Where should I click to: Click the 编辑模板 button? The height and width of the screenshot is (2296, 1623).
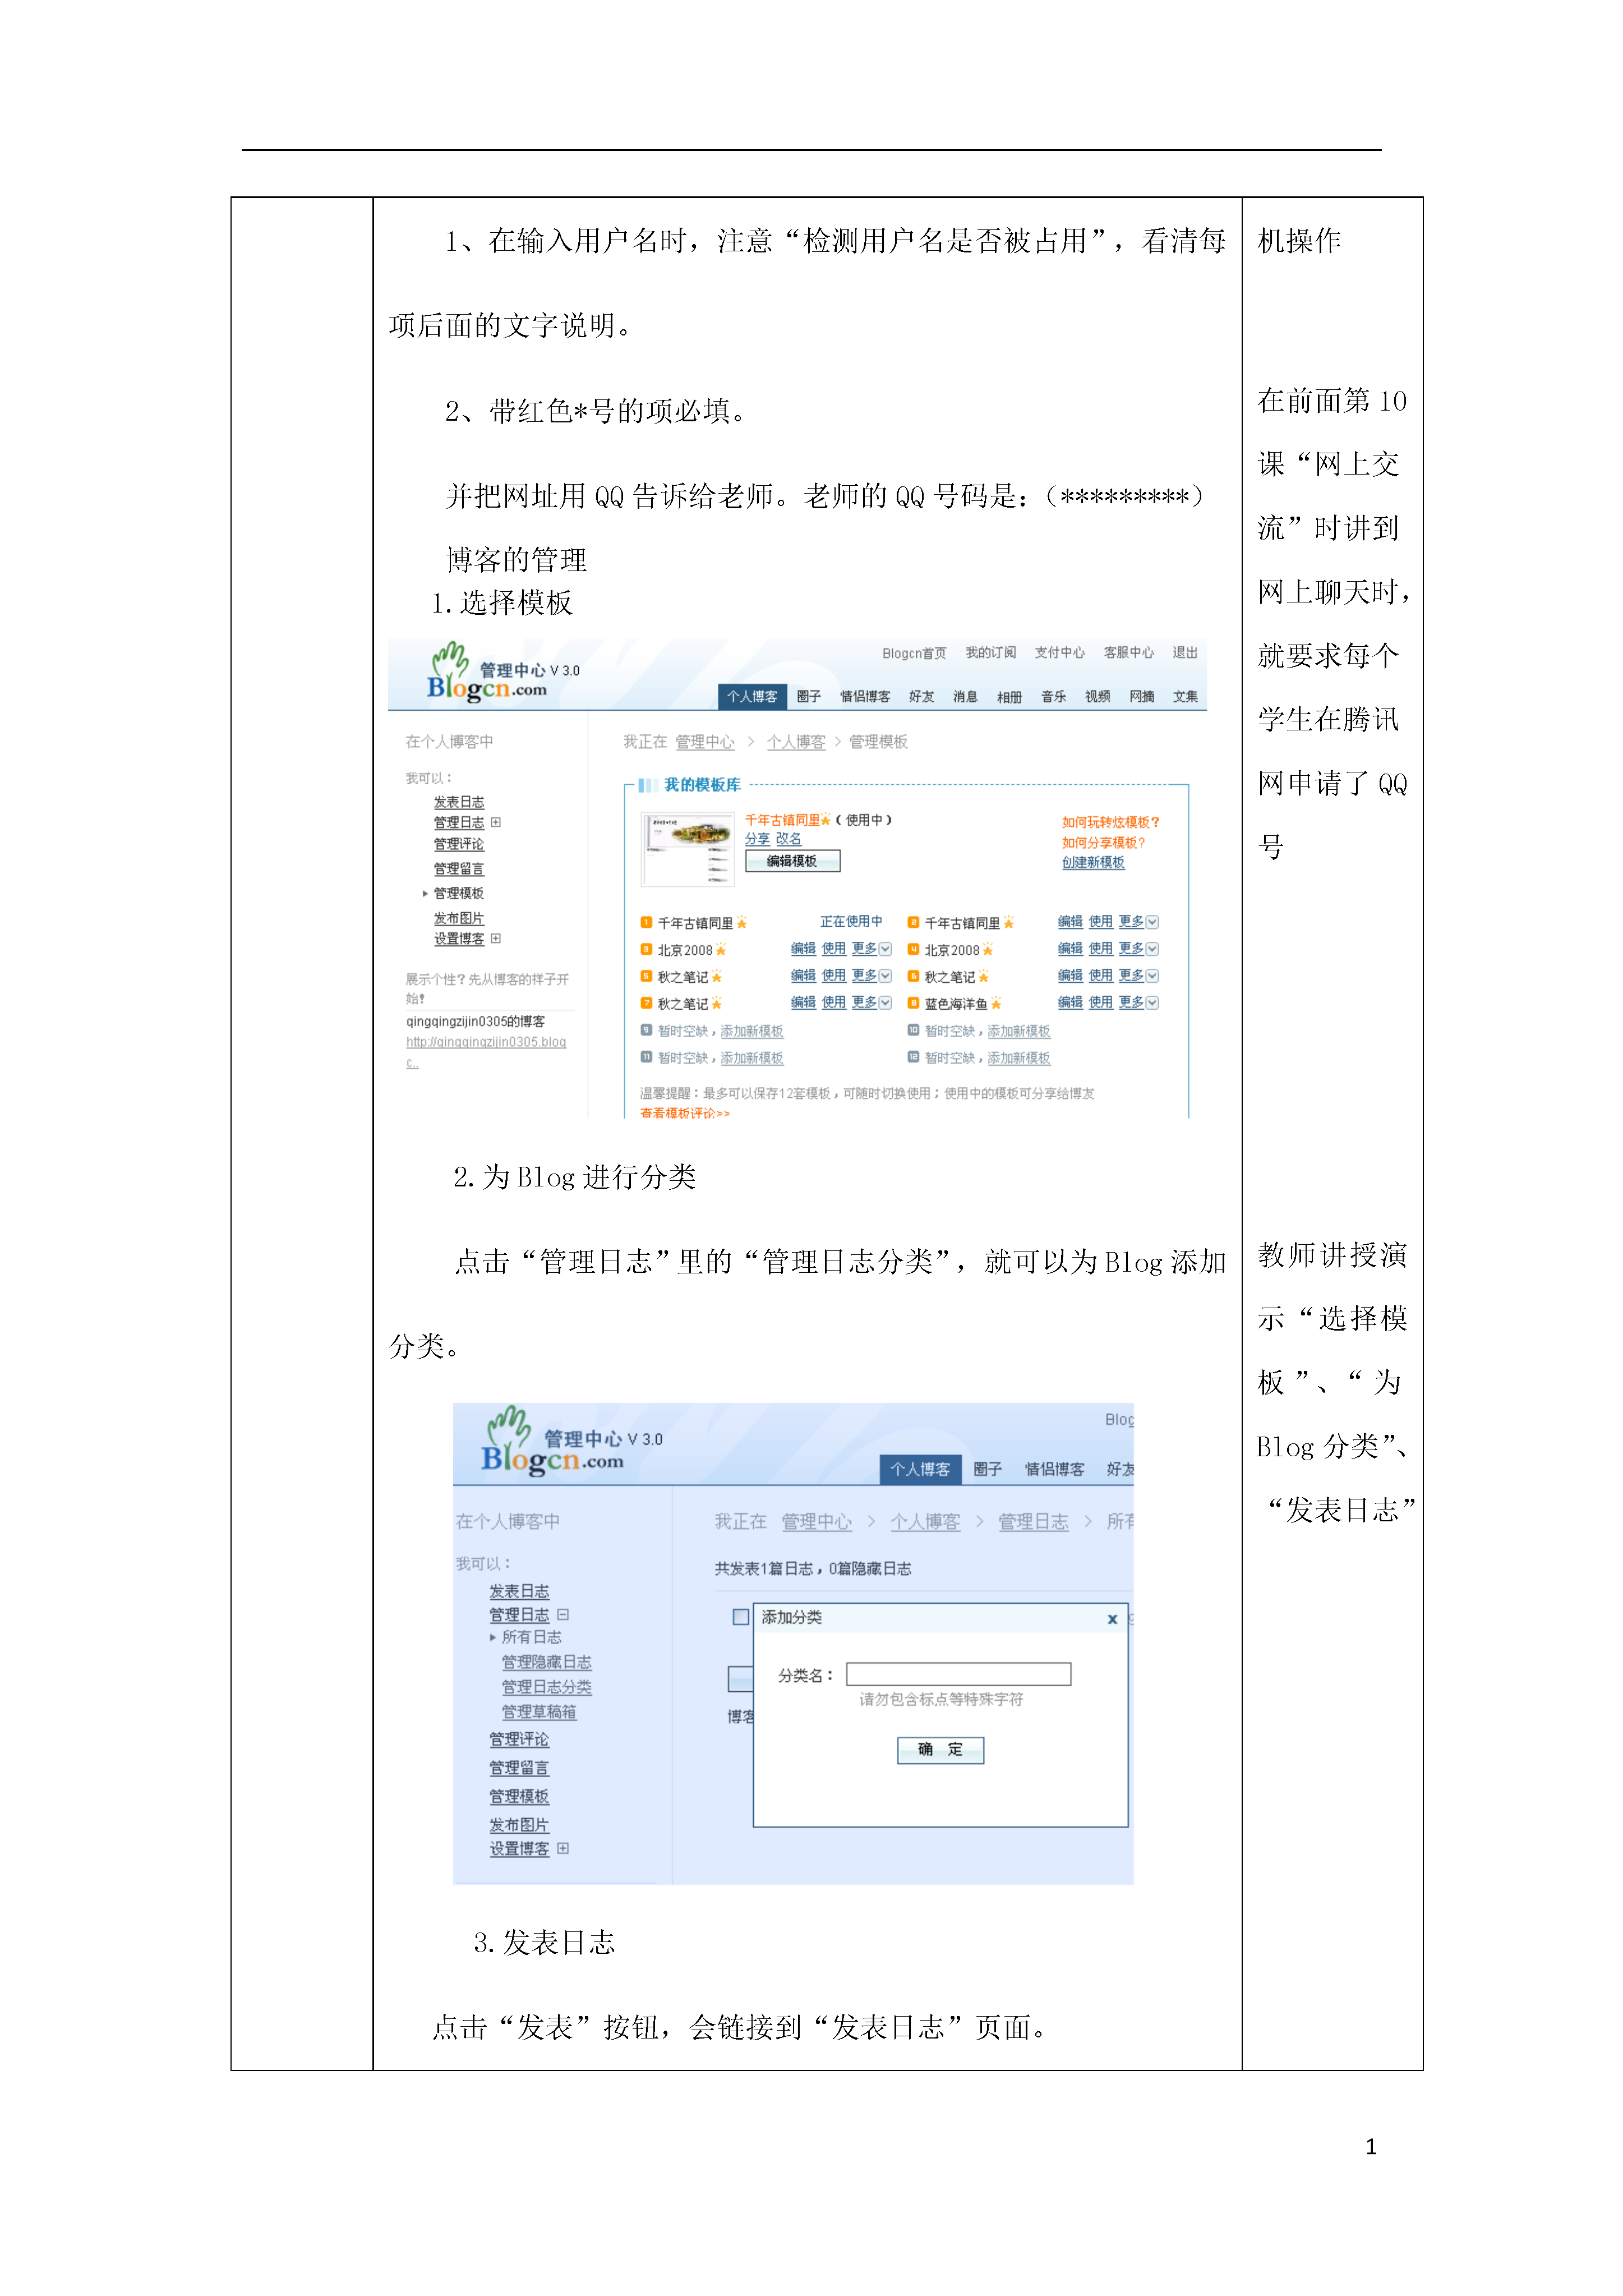[x=792, y=861]
